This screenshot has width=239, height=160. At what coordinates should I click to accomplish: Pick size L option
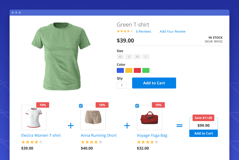click(x=146, y=57)
